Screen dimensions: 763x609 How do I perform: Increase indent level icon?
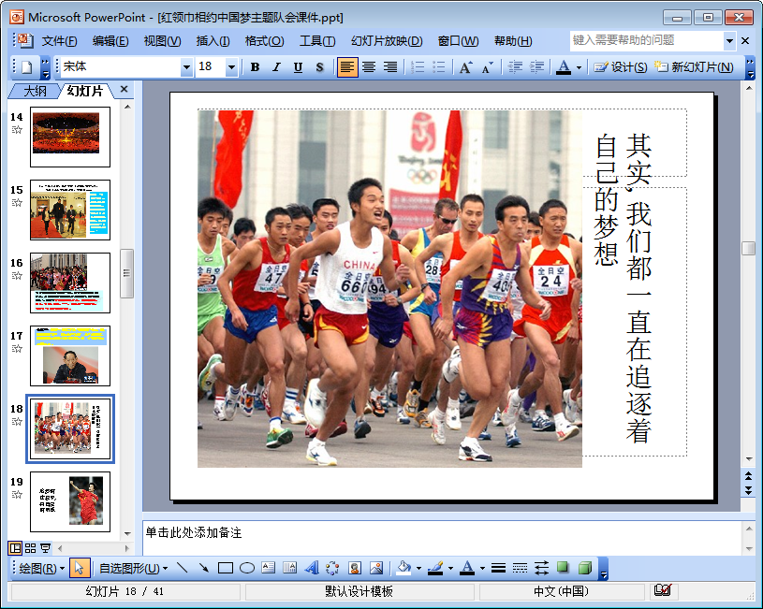tap(536, 67)
